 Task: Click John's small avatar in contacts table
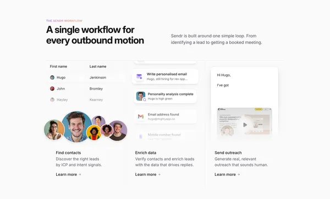52,89
